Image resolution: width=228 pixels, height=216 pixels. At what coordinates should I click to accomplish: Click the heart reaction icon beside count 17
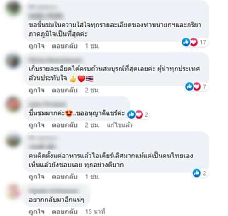194,42
